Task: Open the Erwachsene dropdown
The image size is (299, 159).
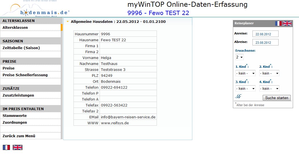Action: tap(239, 57)
